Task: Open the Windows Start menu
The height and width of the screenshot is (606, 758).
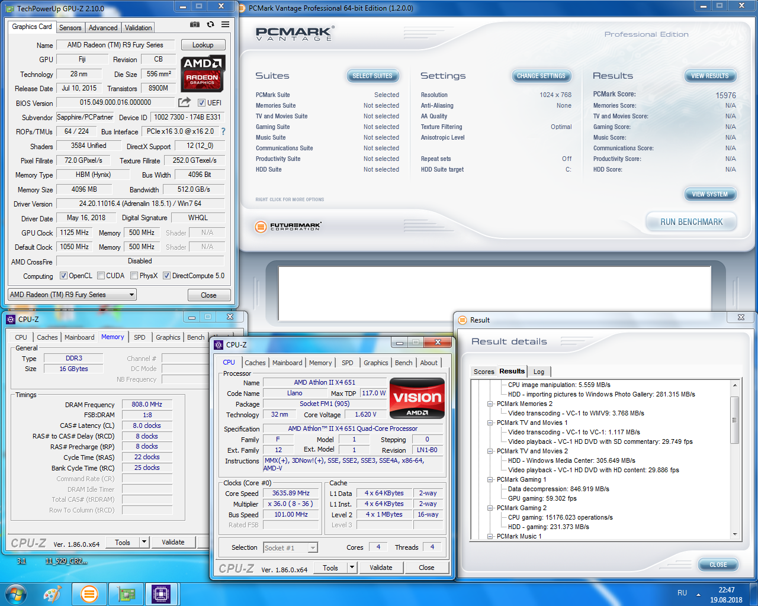Action: pyautogui.click(x=16, y=594)
